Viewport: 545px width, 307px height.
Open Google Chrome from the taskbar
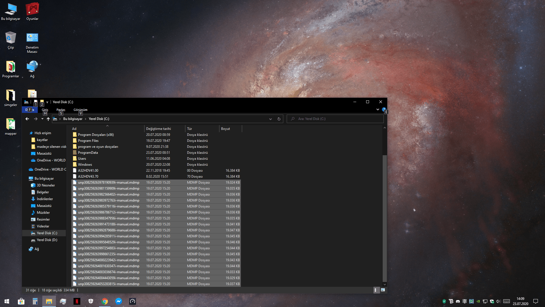point(105,301)
